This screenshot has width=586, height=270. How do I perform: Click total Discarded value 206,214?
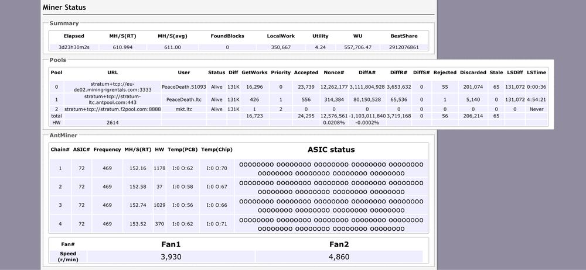coord(473,116)
